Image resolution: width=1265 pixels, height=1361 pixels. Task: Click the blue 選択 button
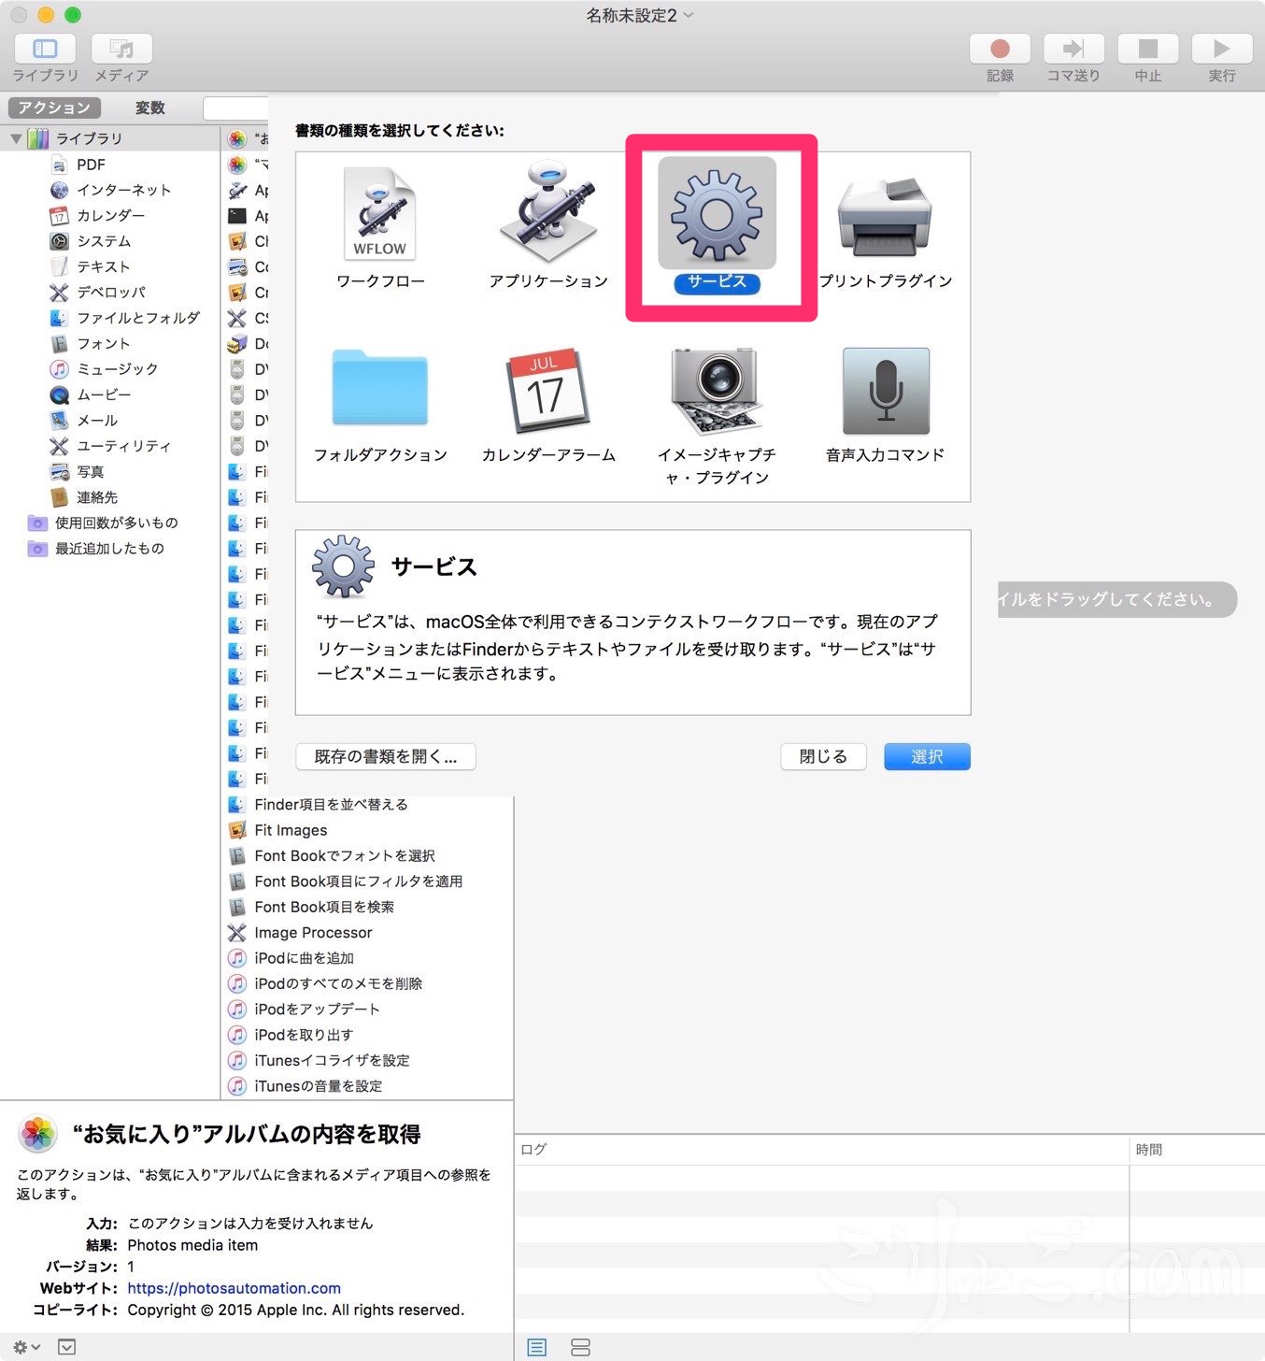926,756
